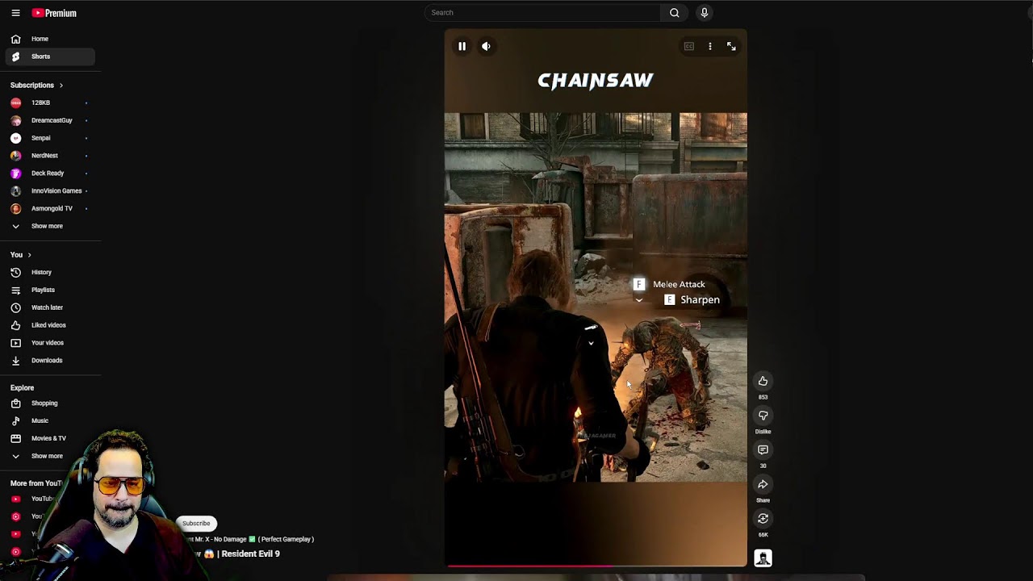The width and height of the screenshot is (1033, 581).
Task: Open the Deck Ready channel
Action: click(x=50, y=173)
